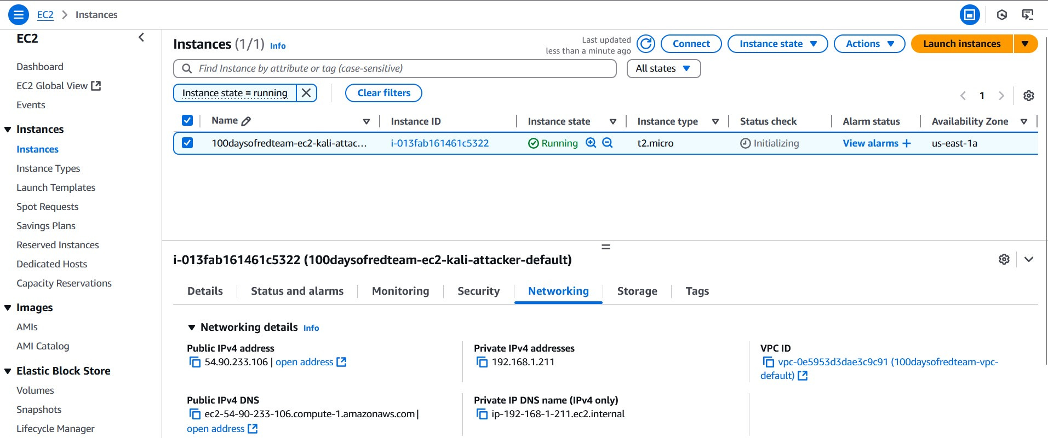The image size is (1048, 438).
Task: Switch to the Monitoring tab
Action: click(x=400, y=291)
